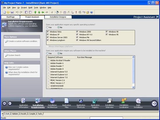This screenshot has height=120, width=160.
Task: Open the File menu
Action: [4, 8]
